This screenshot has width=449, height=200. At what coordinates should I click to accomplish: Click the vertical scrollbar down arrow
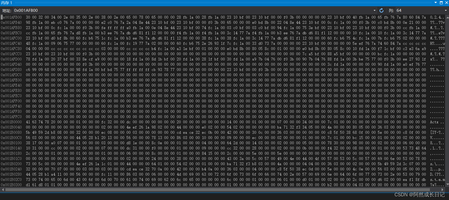coord(447,185)
